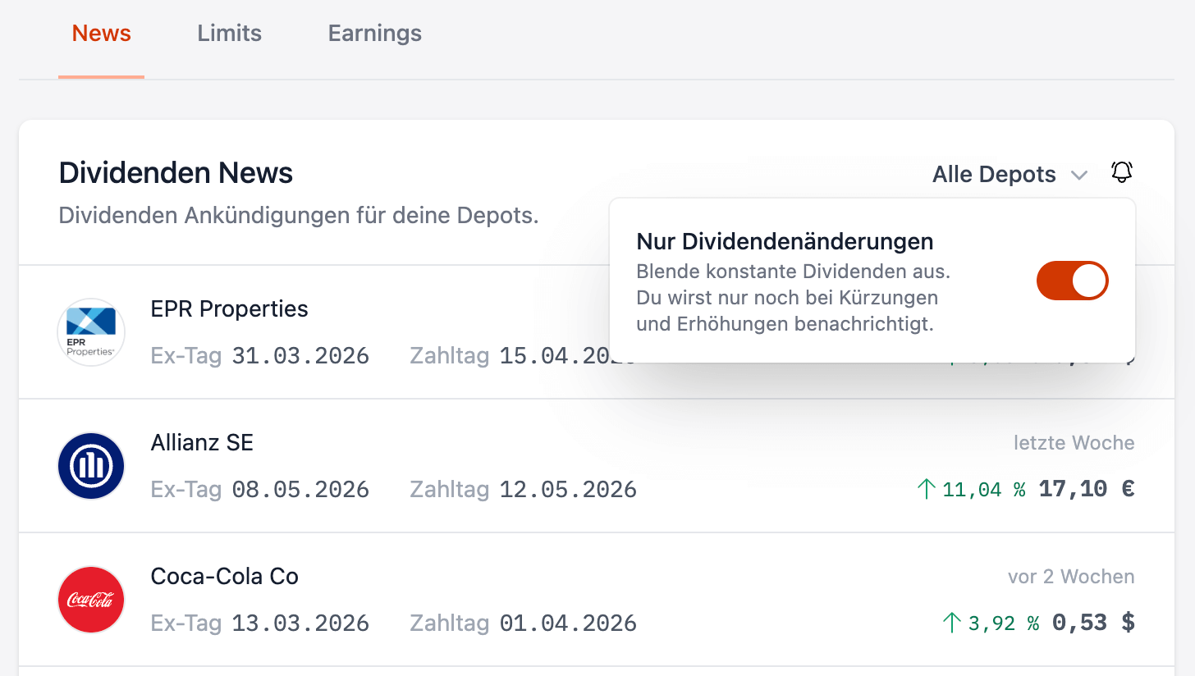Click the Allianz SE logo
The width and height of the screenshot is (1195, 676).
coord(91,466)
